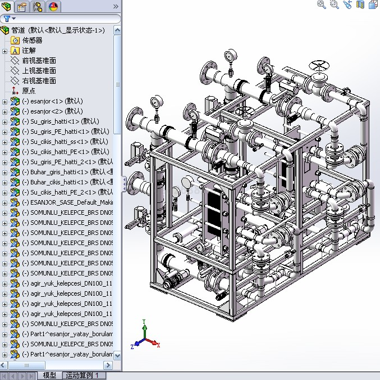380x380 pixels.
Task: Switch to the 运动算例 1 tab
Action: [82, 375]
